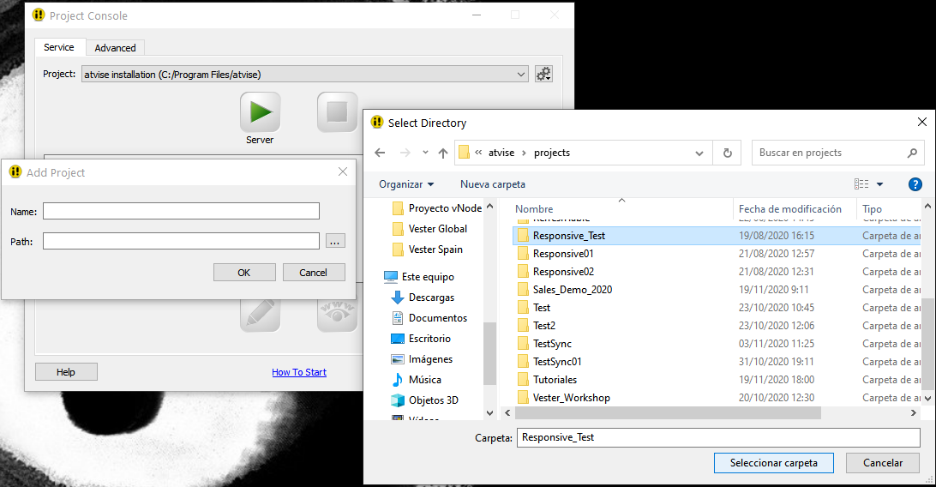Click the pencil builder icon in Project Console
Image resolution: width=936 pixels, height=487 pixels.
[261, 315]
